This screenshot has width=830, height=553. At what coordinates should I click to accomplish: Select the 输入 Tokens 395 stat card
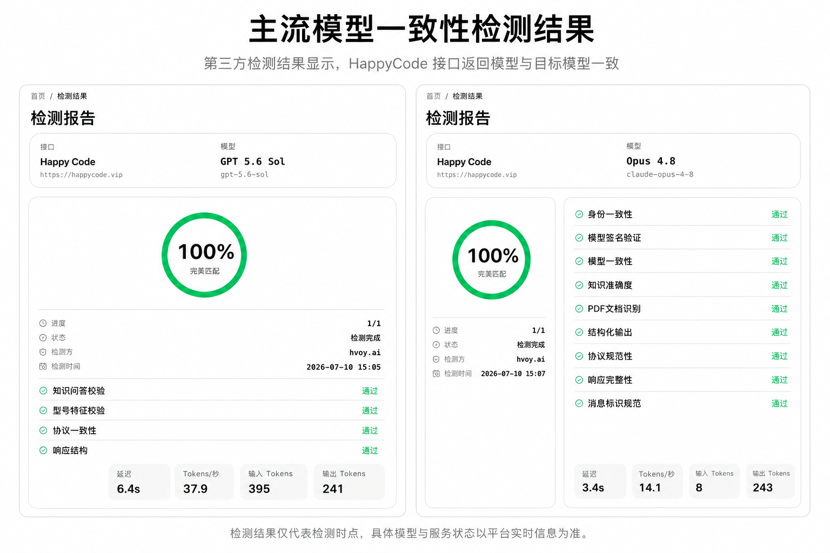274,482
